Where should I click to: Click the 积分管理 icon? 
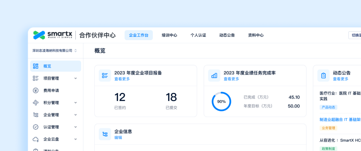(x=36, y=103)
